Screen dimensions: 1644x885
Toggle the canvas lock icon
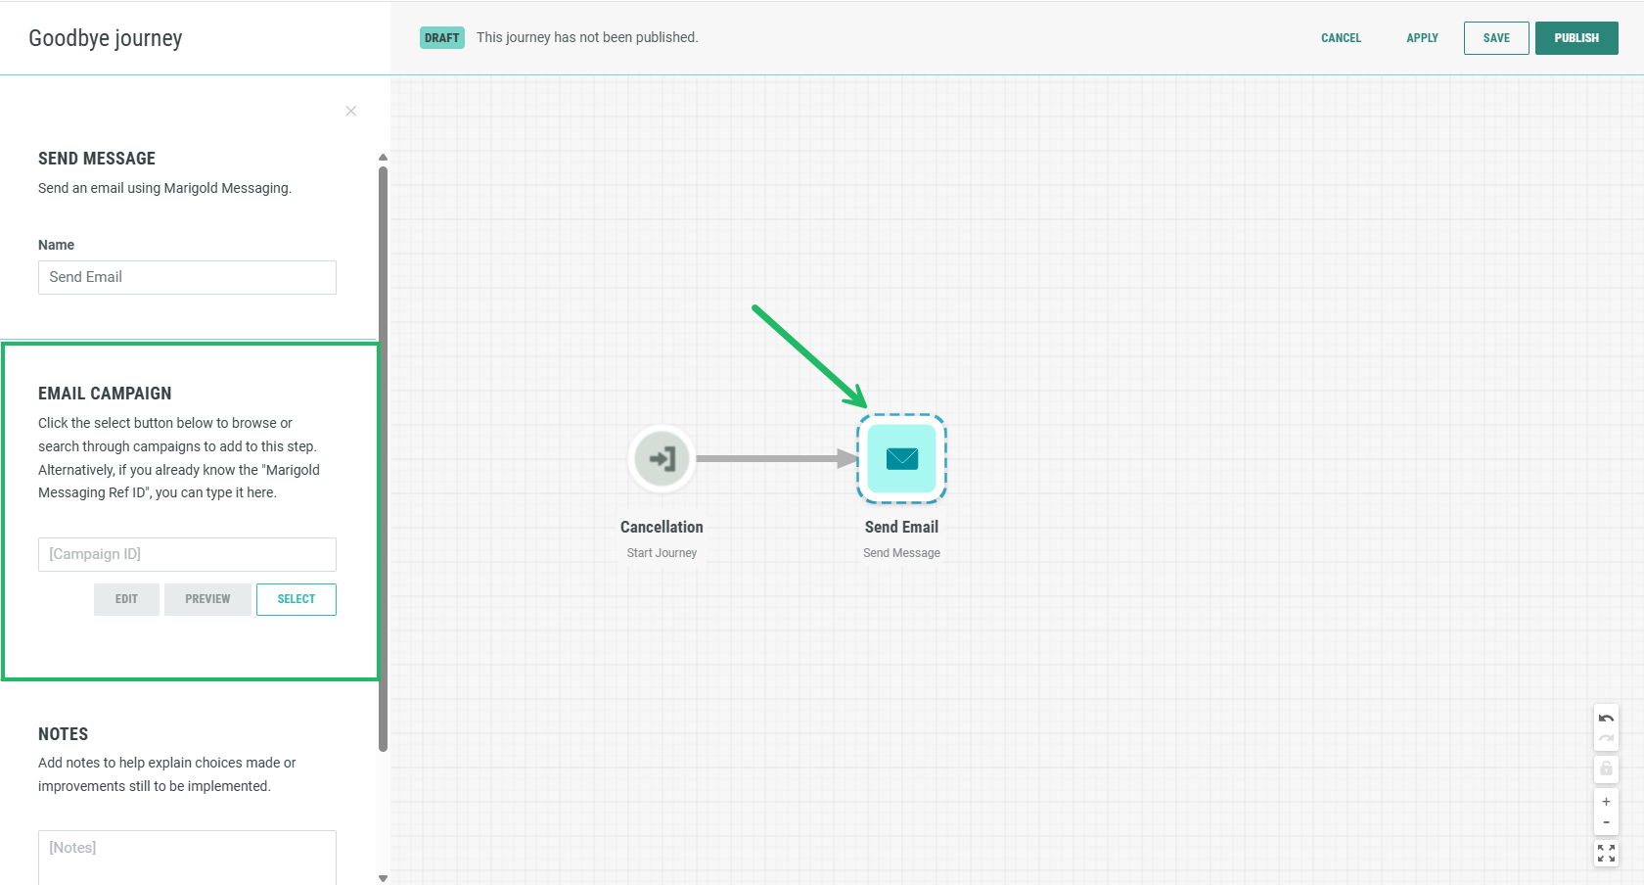tap(1606, 769)
